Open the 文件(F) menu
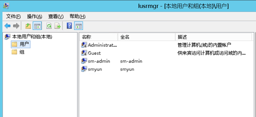Screen dimensions: 256x117 13,16
